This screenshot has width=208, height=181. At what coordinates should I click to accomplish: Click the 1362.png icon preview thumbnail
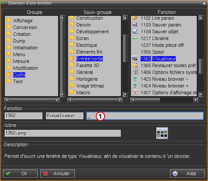[x=162, y=133]
